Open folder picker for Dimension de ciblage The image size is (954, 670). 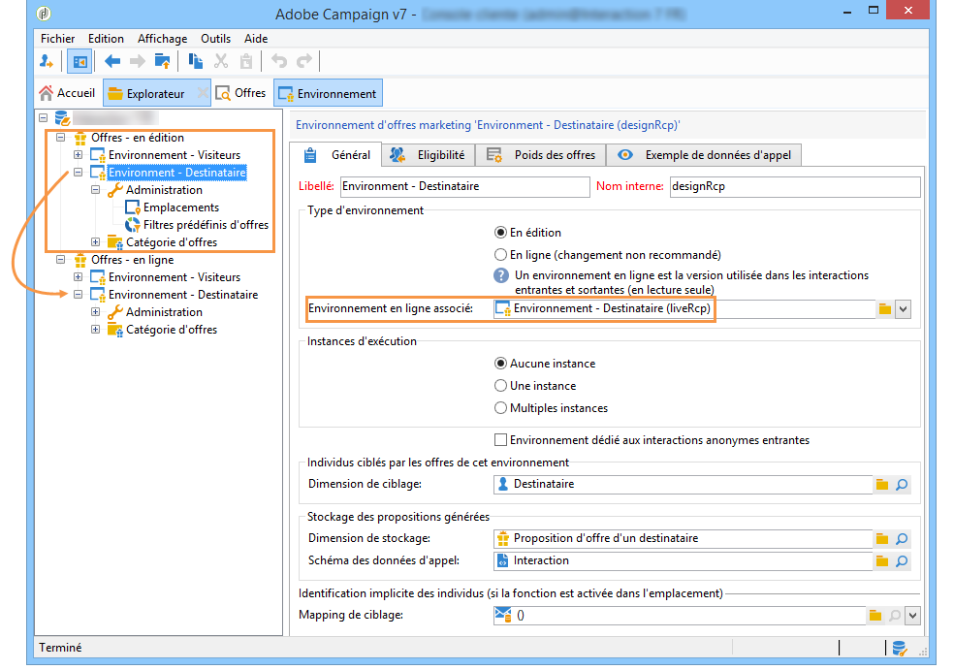coord(882,485)
